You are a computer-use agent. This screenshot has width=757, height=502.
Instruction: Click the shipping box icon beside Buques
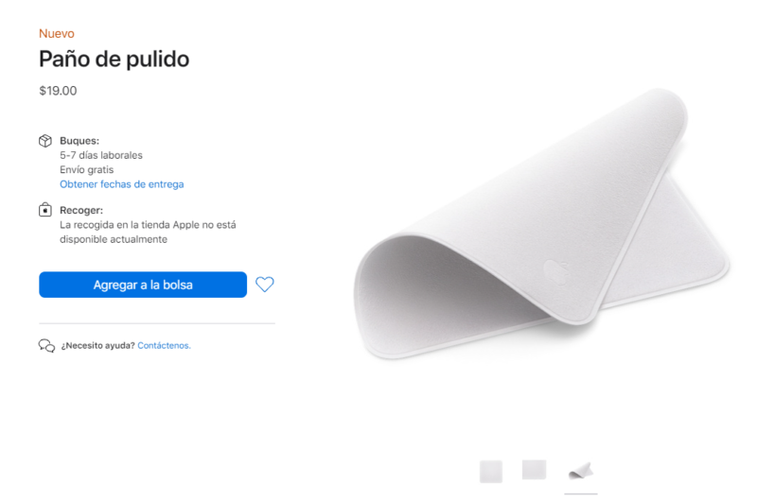[x=45, y=141]
